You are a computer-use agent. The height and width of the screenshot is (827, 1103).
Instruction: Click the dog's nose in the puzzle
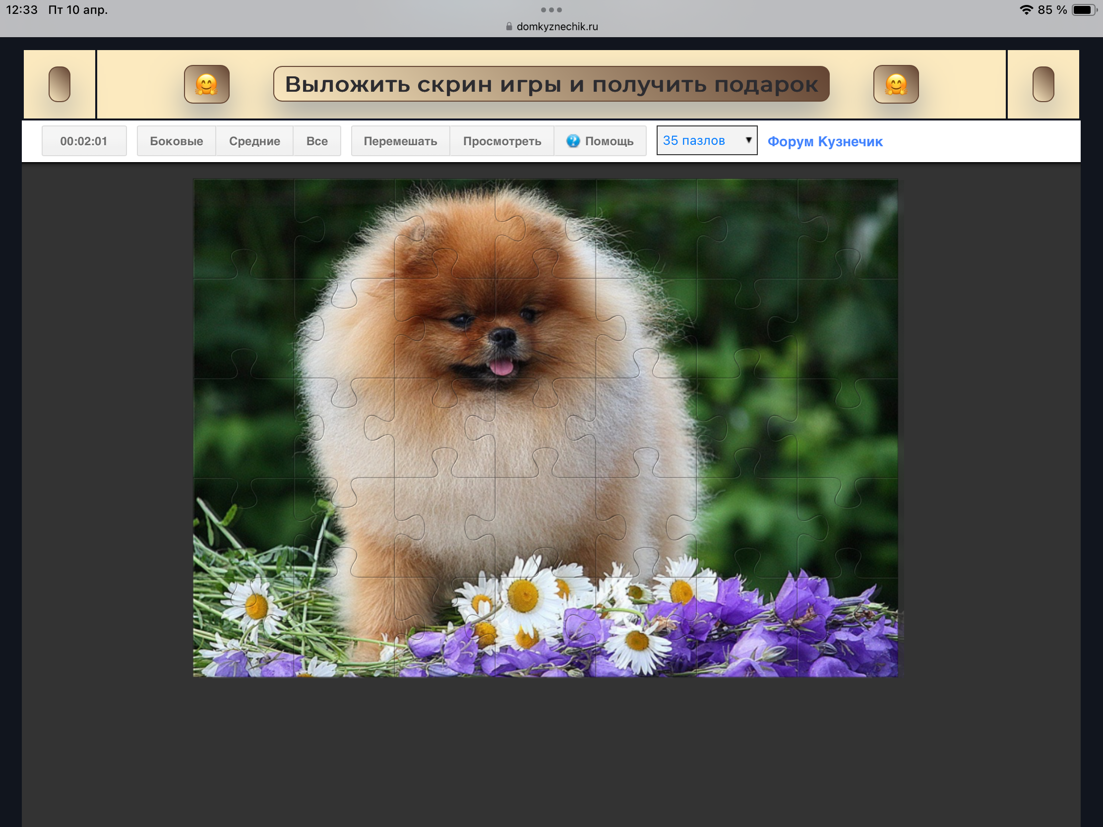(x=502, y=337)
